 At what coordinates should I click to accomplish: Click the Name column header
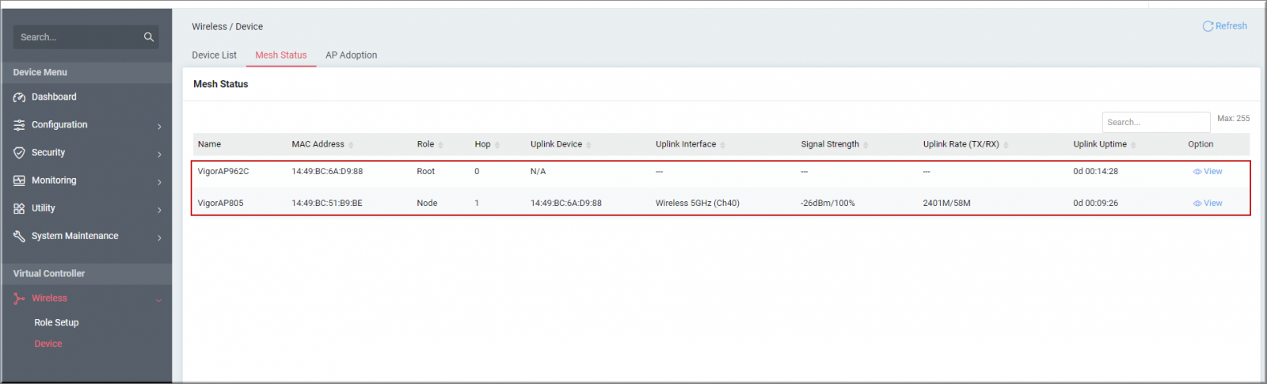pyautogui.click(x=209, y=144)
